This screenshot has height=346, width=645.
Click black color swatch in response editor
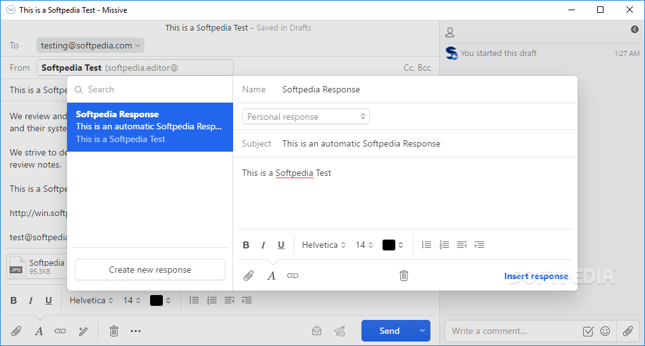[389, 245]
